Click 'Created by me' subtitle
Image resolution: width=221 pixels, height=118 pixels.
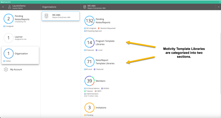[20, 22]
